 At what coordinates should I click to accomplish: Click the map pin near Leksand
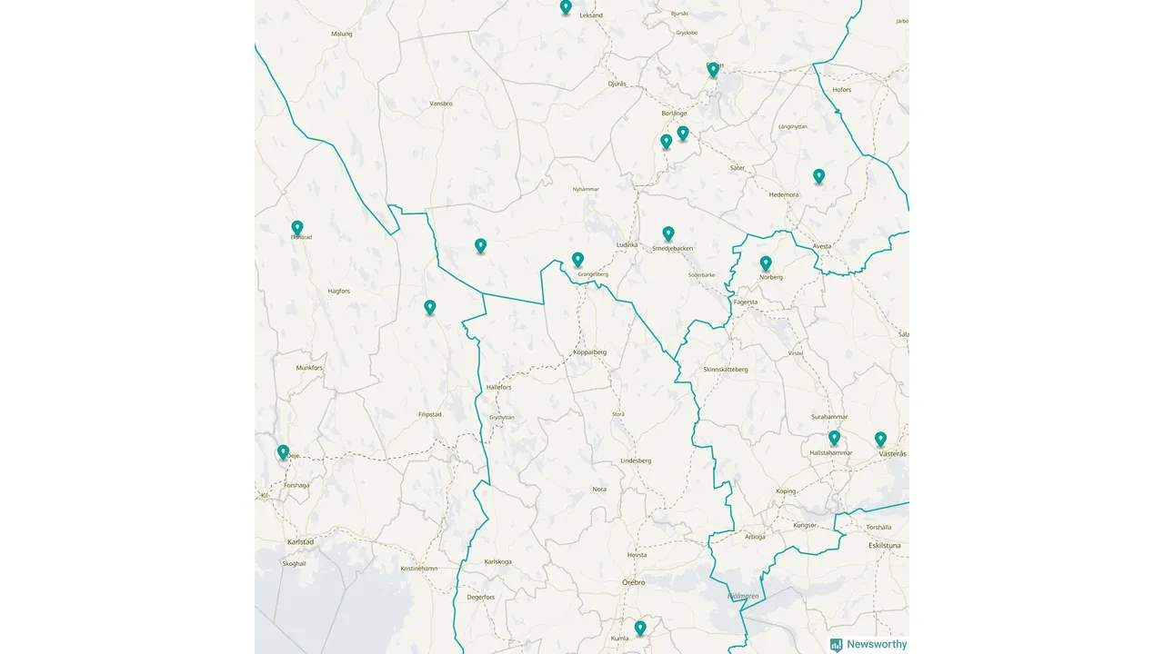(566, 7)
